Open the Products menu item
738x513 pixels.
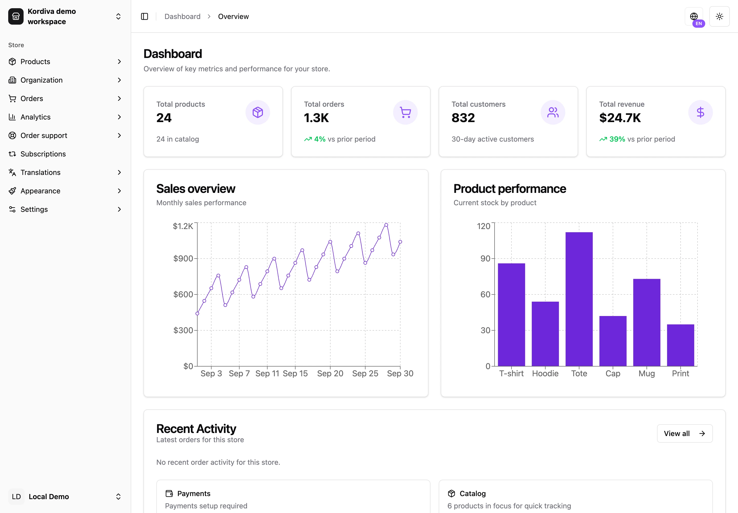click(65, 61)
